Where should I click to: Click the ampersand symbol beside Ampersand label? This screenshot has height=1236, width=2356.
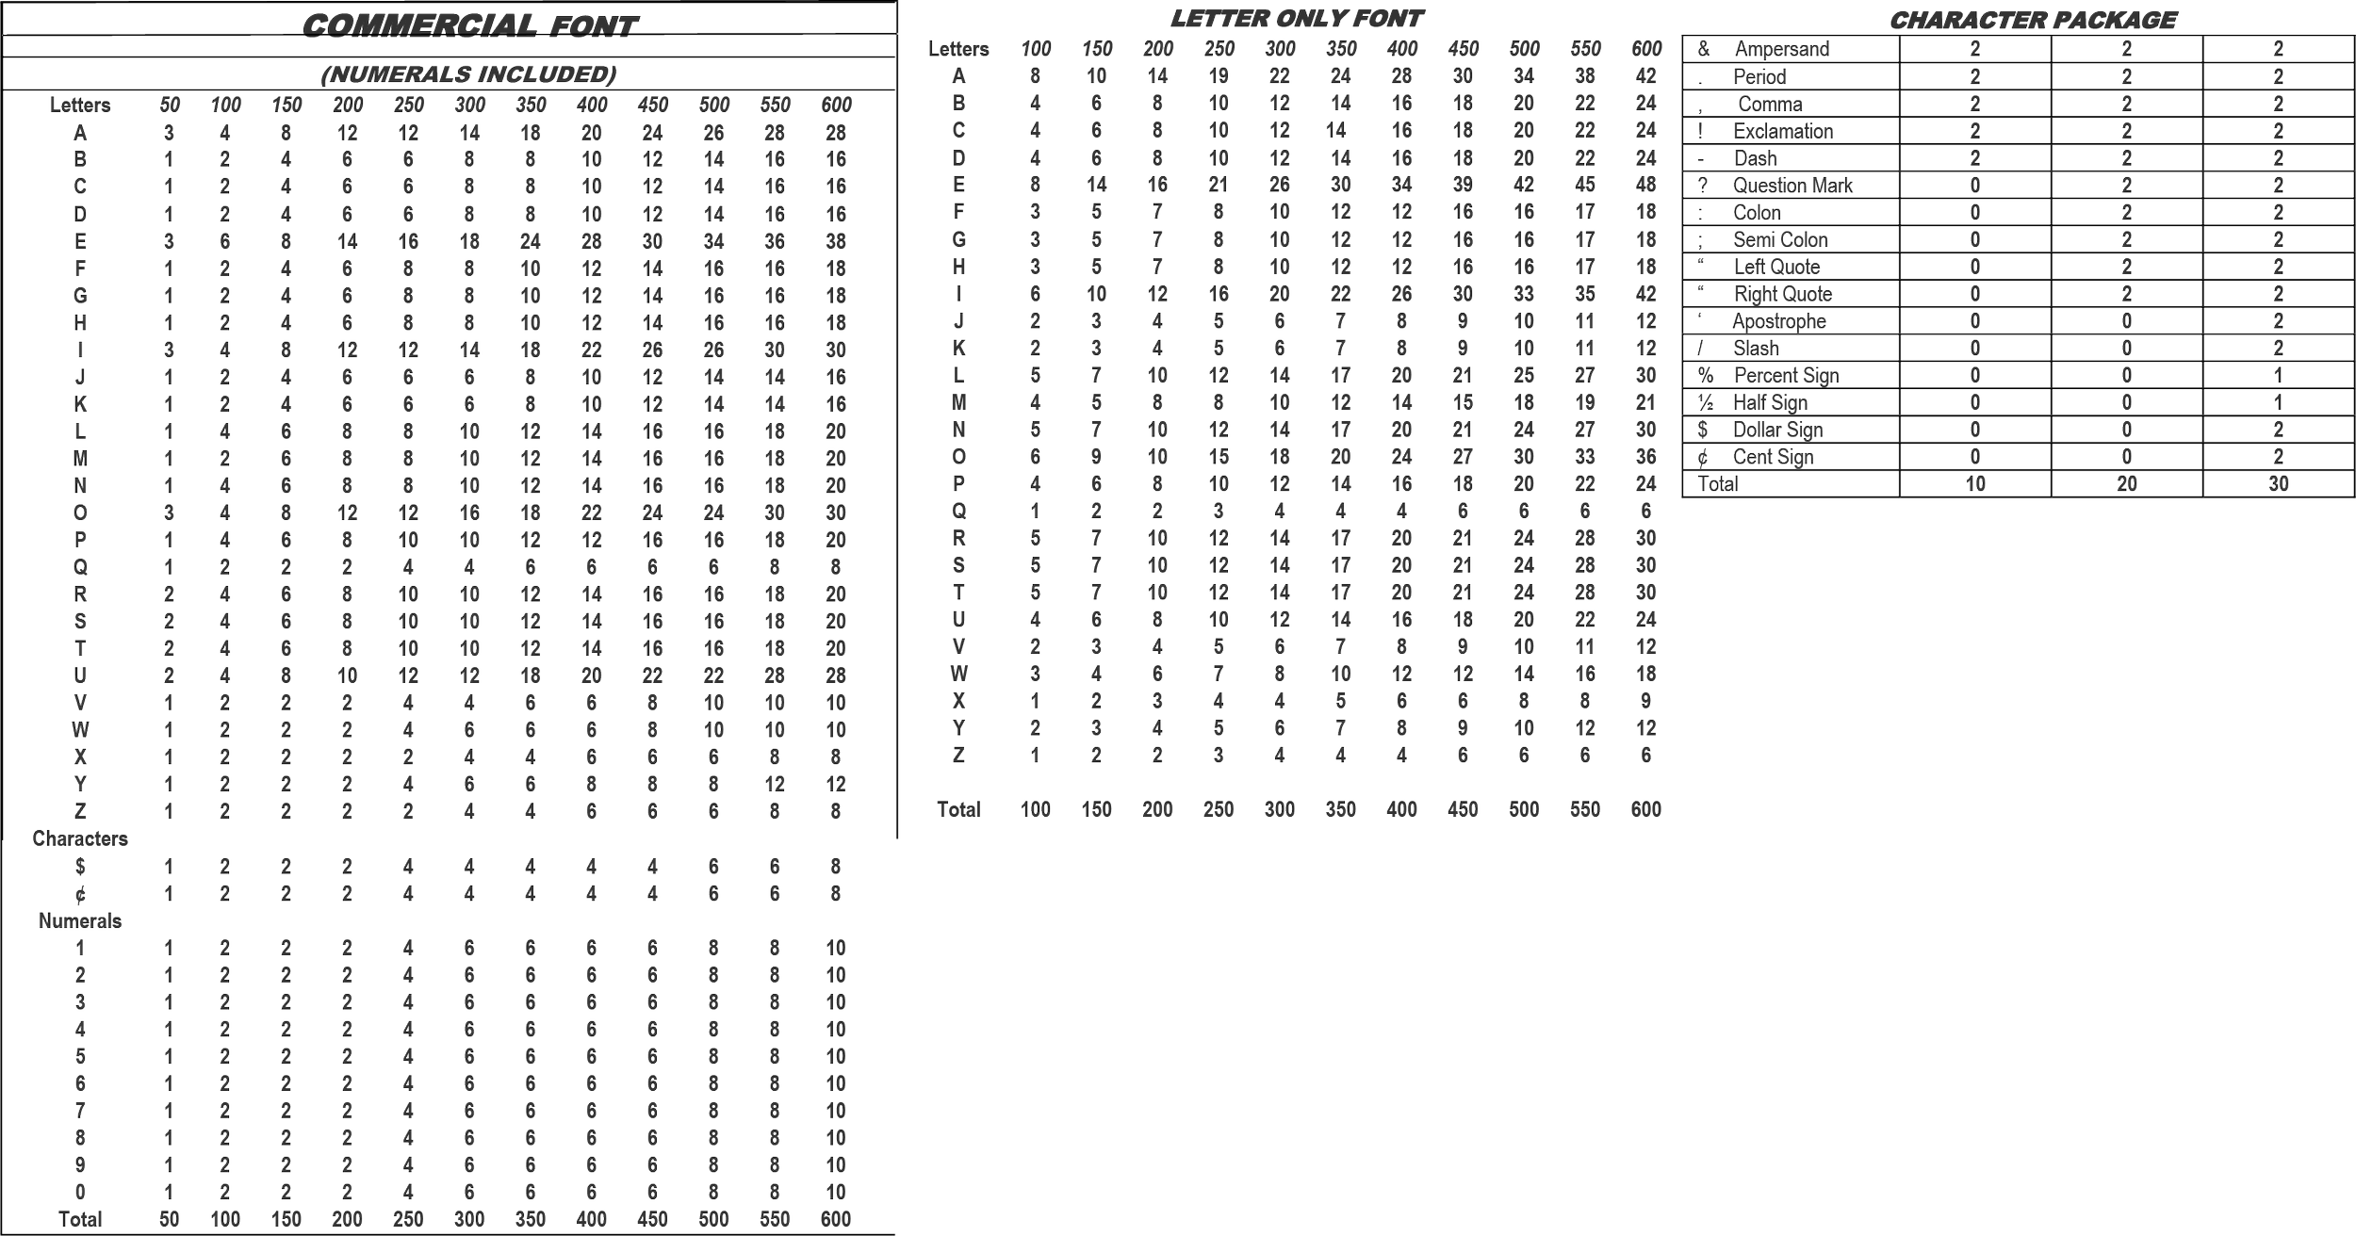[1703, 49]
